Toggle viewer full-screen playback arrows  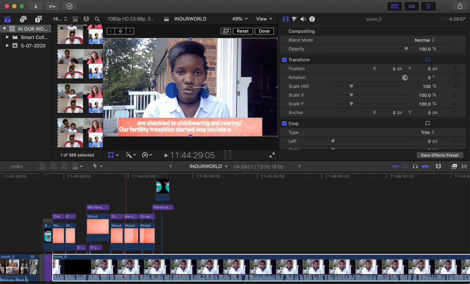click(x=272, y=155)
